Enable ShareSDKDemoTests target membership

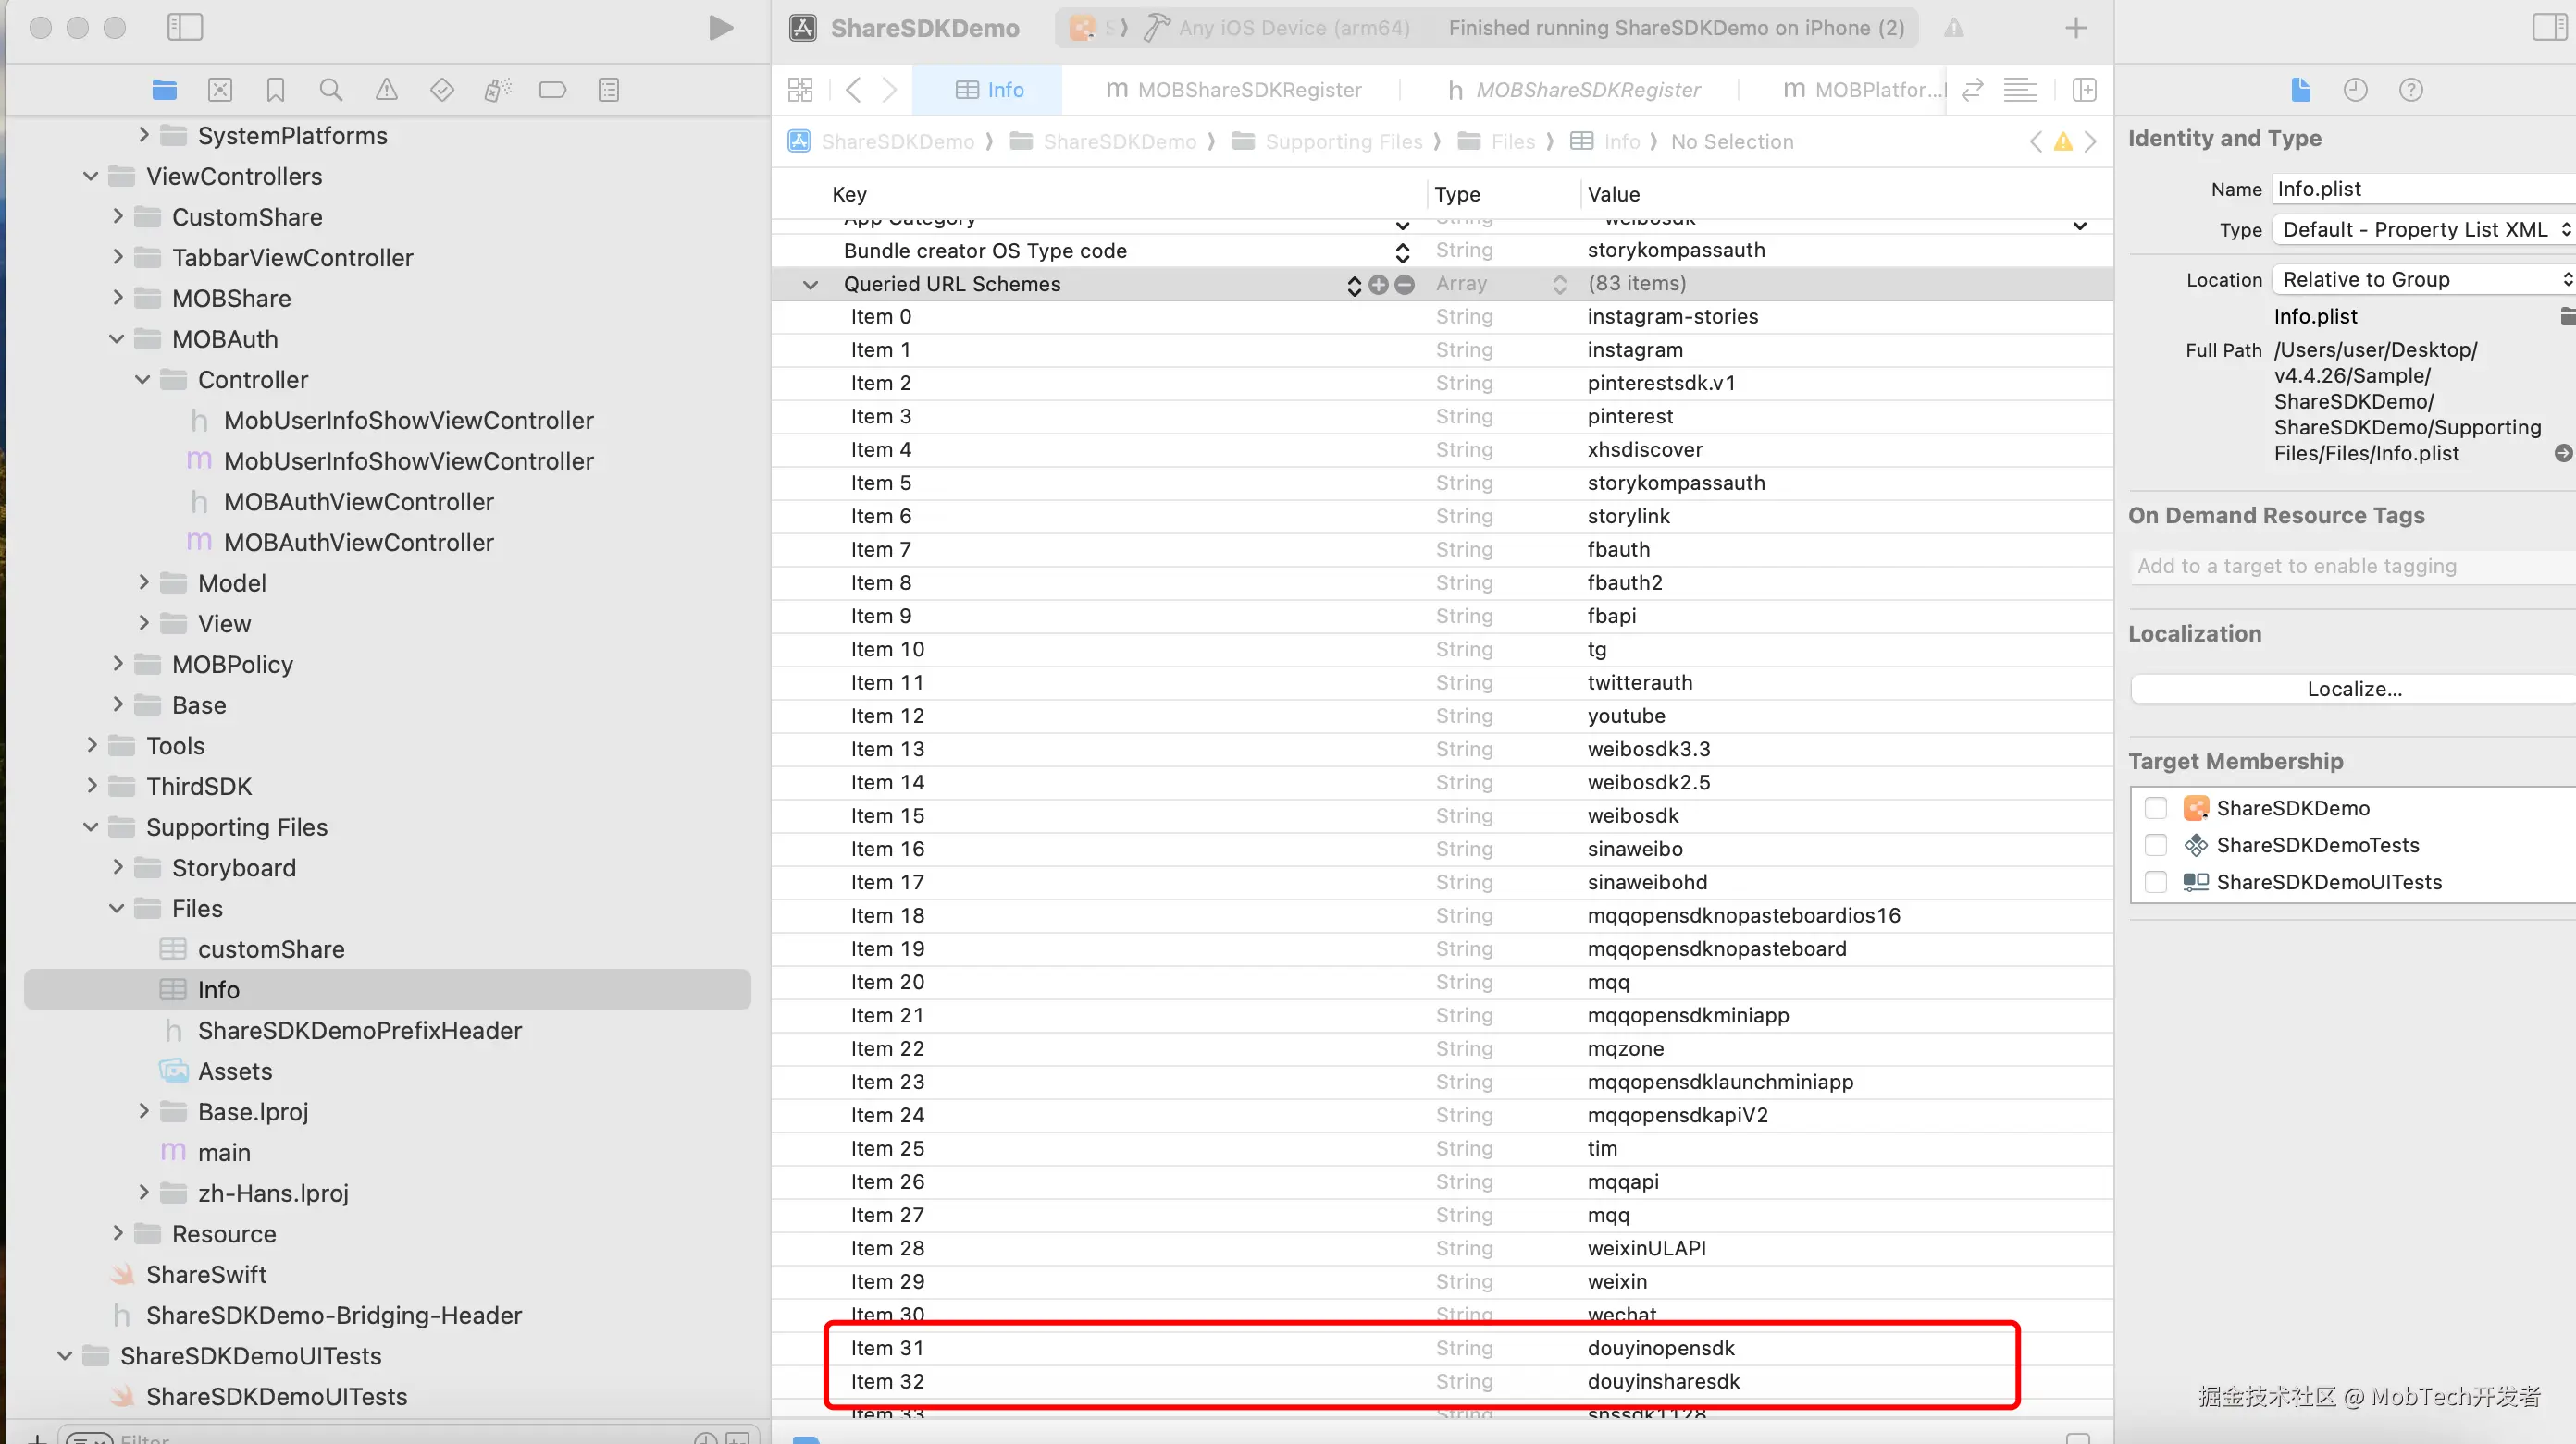pyautogui.click(x=2155, y=845)
